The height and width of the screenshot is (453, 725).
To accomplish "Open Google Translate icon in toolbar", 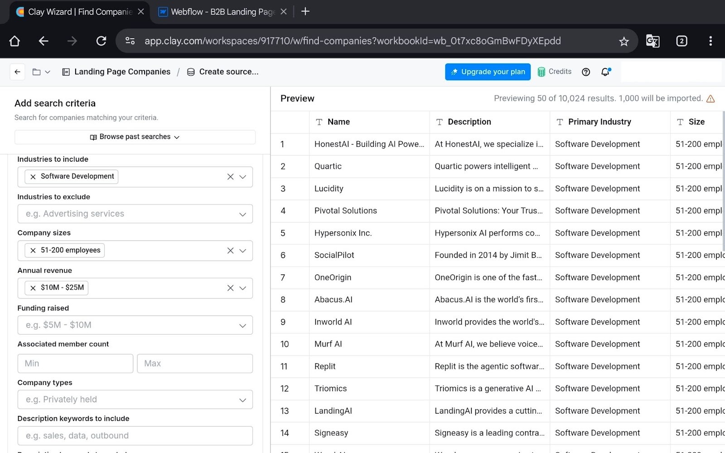I will tap(652, 41).
